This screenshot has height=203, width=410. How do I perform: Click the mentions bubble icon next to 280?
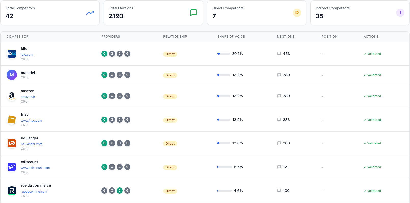[279, 143]
